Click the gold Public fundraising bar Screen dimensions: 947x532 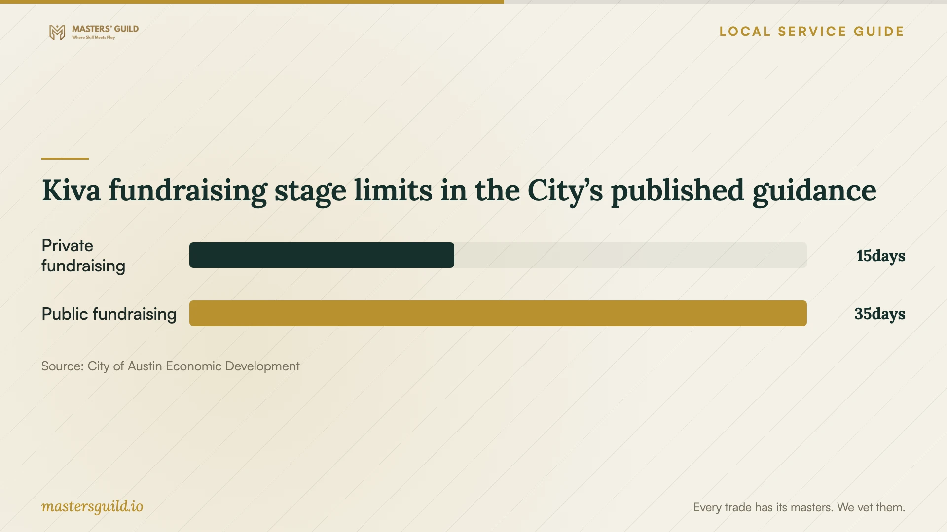click(498, 313)
